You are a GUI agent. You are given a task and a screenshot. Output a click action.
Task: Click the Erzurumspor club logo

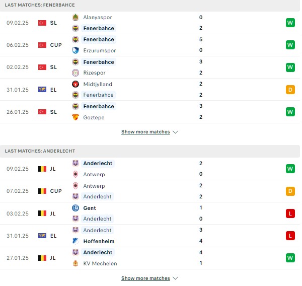click(75, 50)
